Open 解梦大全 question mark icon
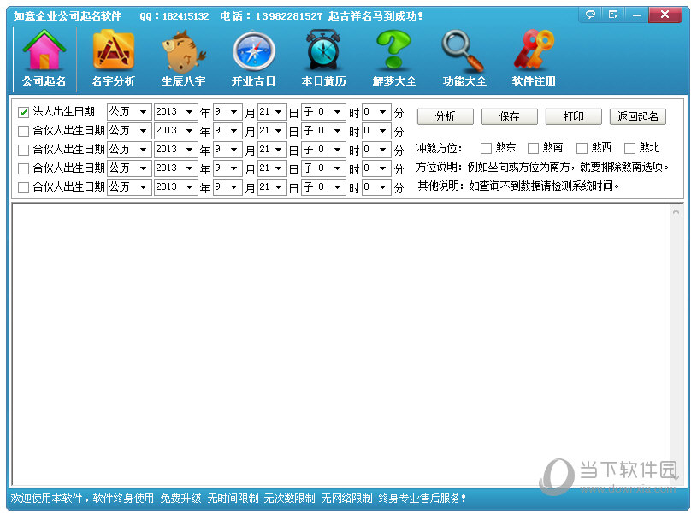The width and height of the screenshot is (697, 514). (x=394, y=59)
